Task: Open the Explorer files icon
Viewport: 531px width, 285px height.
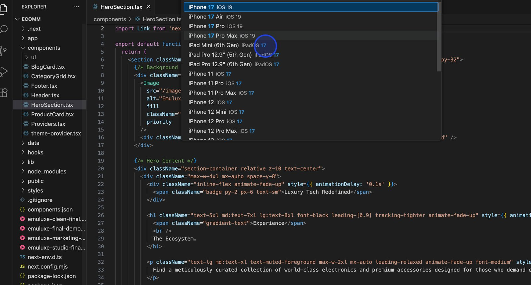Action: pyautogui.click(x=4, y=9)
